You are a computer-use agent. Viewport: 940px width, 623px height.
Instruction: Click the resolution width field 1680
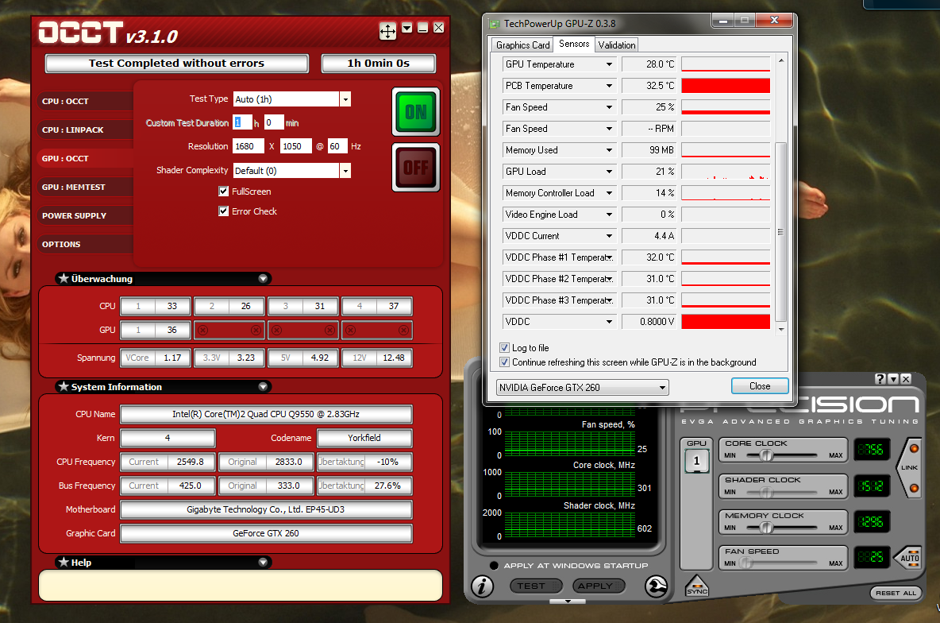[x=248, y=146]
